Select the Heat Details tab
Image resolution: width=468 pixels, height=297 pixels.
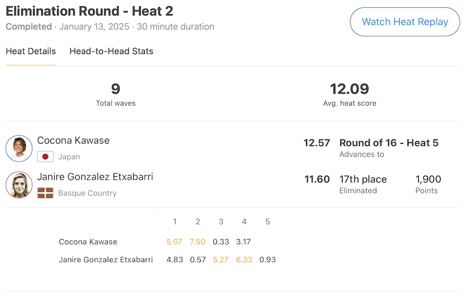(x=31, y=51)
